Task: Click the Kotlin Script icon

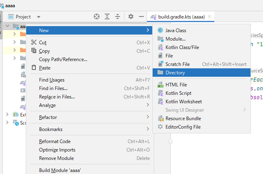Action: pyautogui.click(x=161, y=93)
